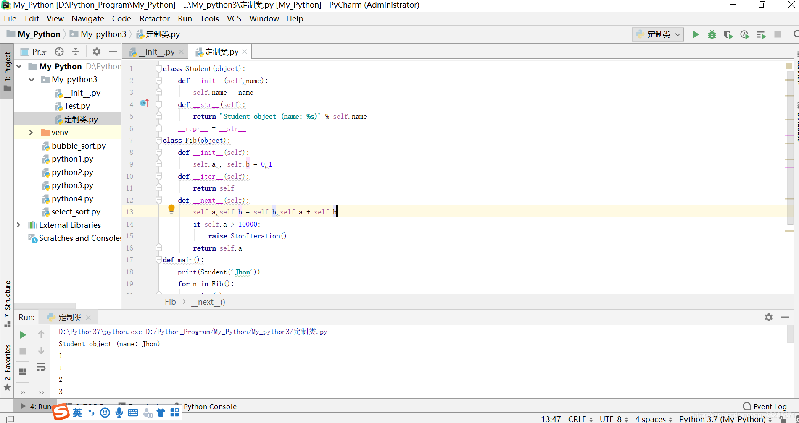Stop process in Run panel
The width and height of the screenshot is (799, 423).
[x=23, y=351]
